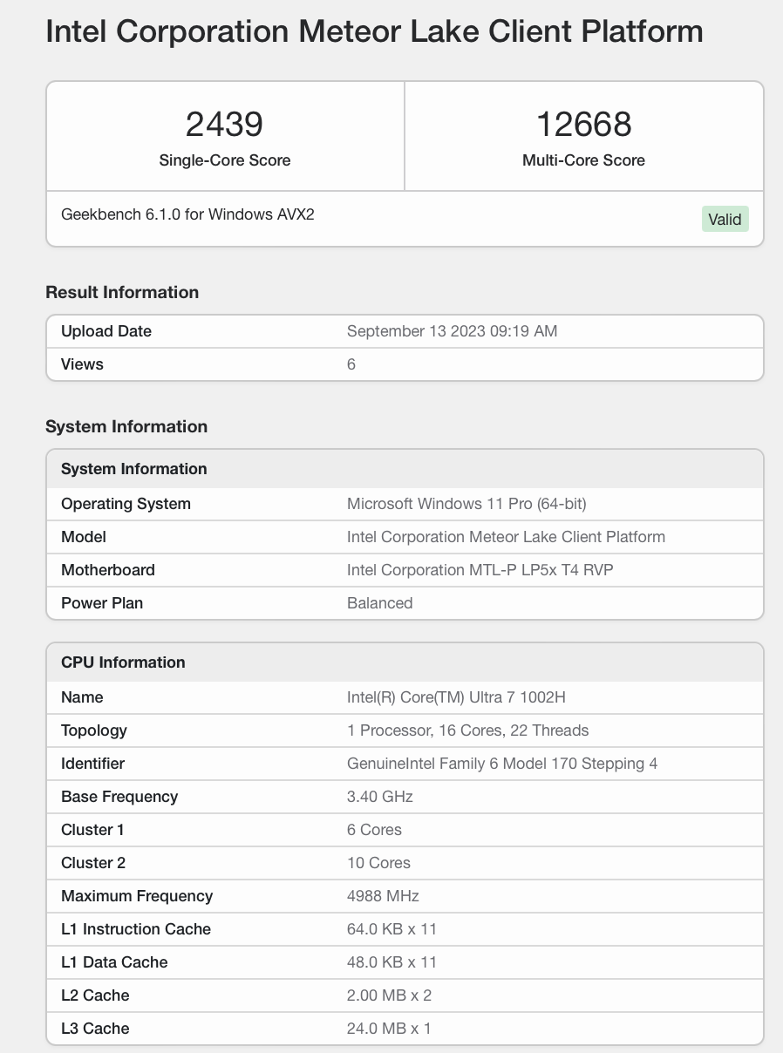Viewport: 783px width, 1053px height.
Task: Click the L3 Cache value 24.0 MB
Action: [x=389, y=1029]
